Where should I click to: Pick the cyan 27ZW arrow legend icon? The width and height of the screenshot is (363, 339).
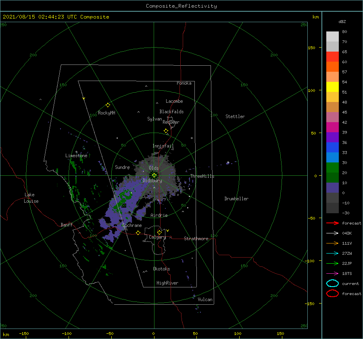click(332, 253)
